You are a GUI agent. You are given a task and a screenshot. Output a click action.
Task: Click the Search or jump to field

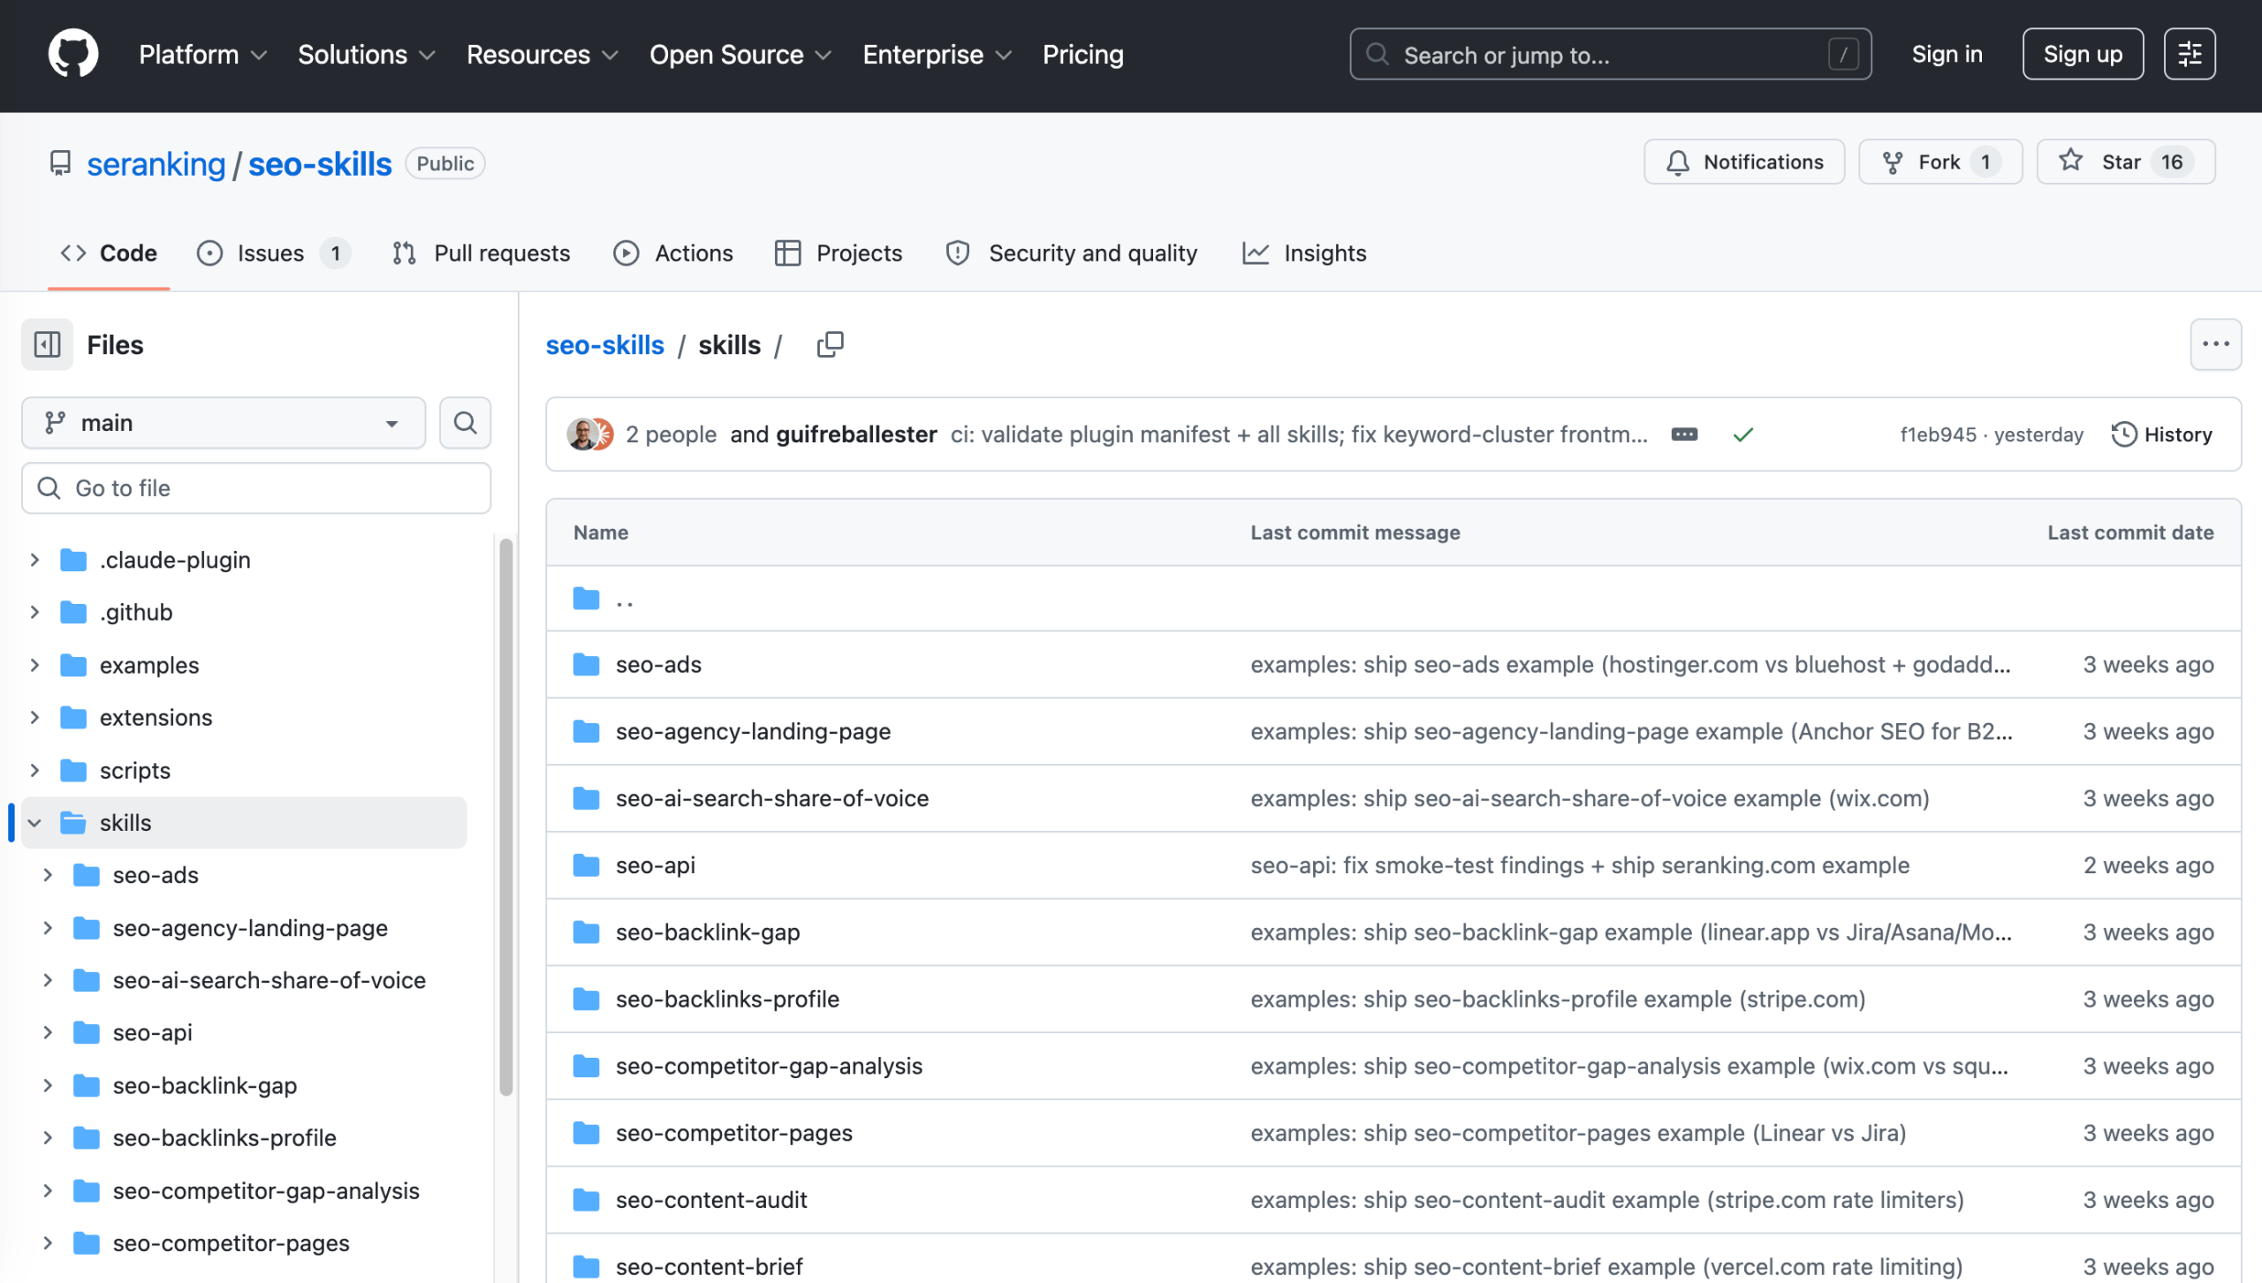coord(1610,54)
